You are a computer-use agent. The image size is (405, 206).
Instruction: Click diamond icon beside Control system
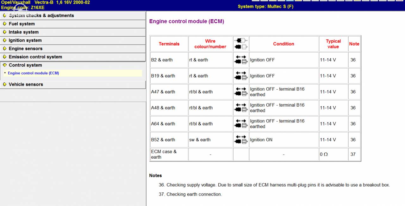(4, 65)
